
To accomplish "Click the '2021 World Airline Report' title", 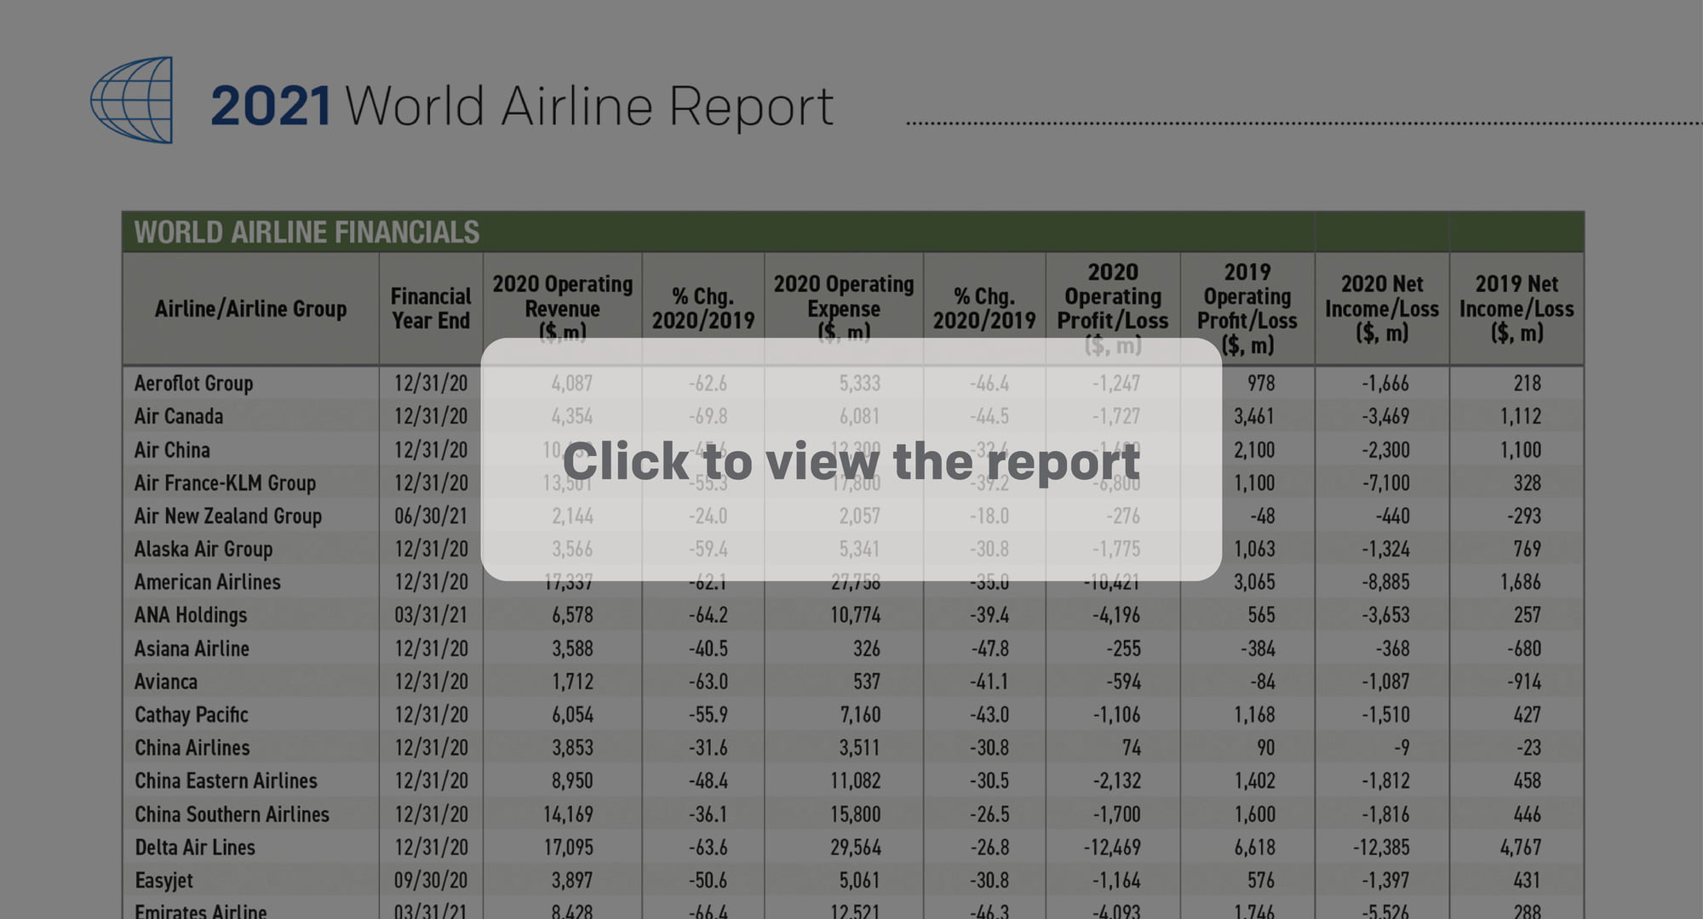I will point(522,106).
